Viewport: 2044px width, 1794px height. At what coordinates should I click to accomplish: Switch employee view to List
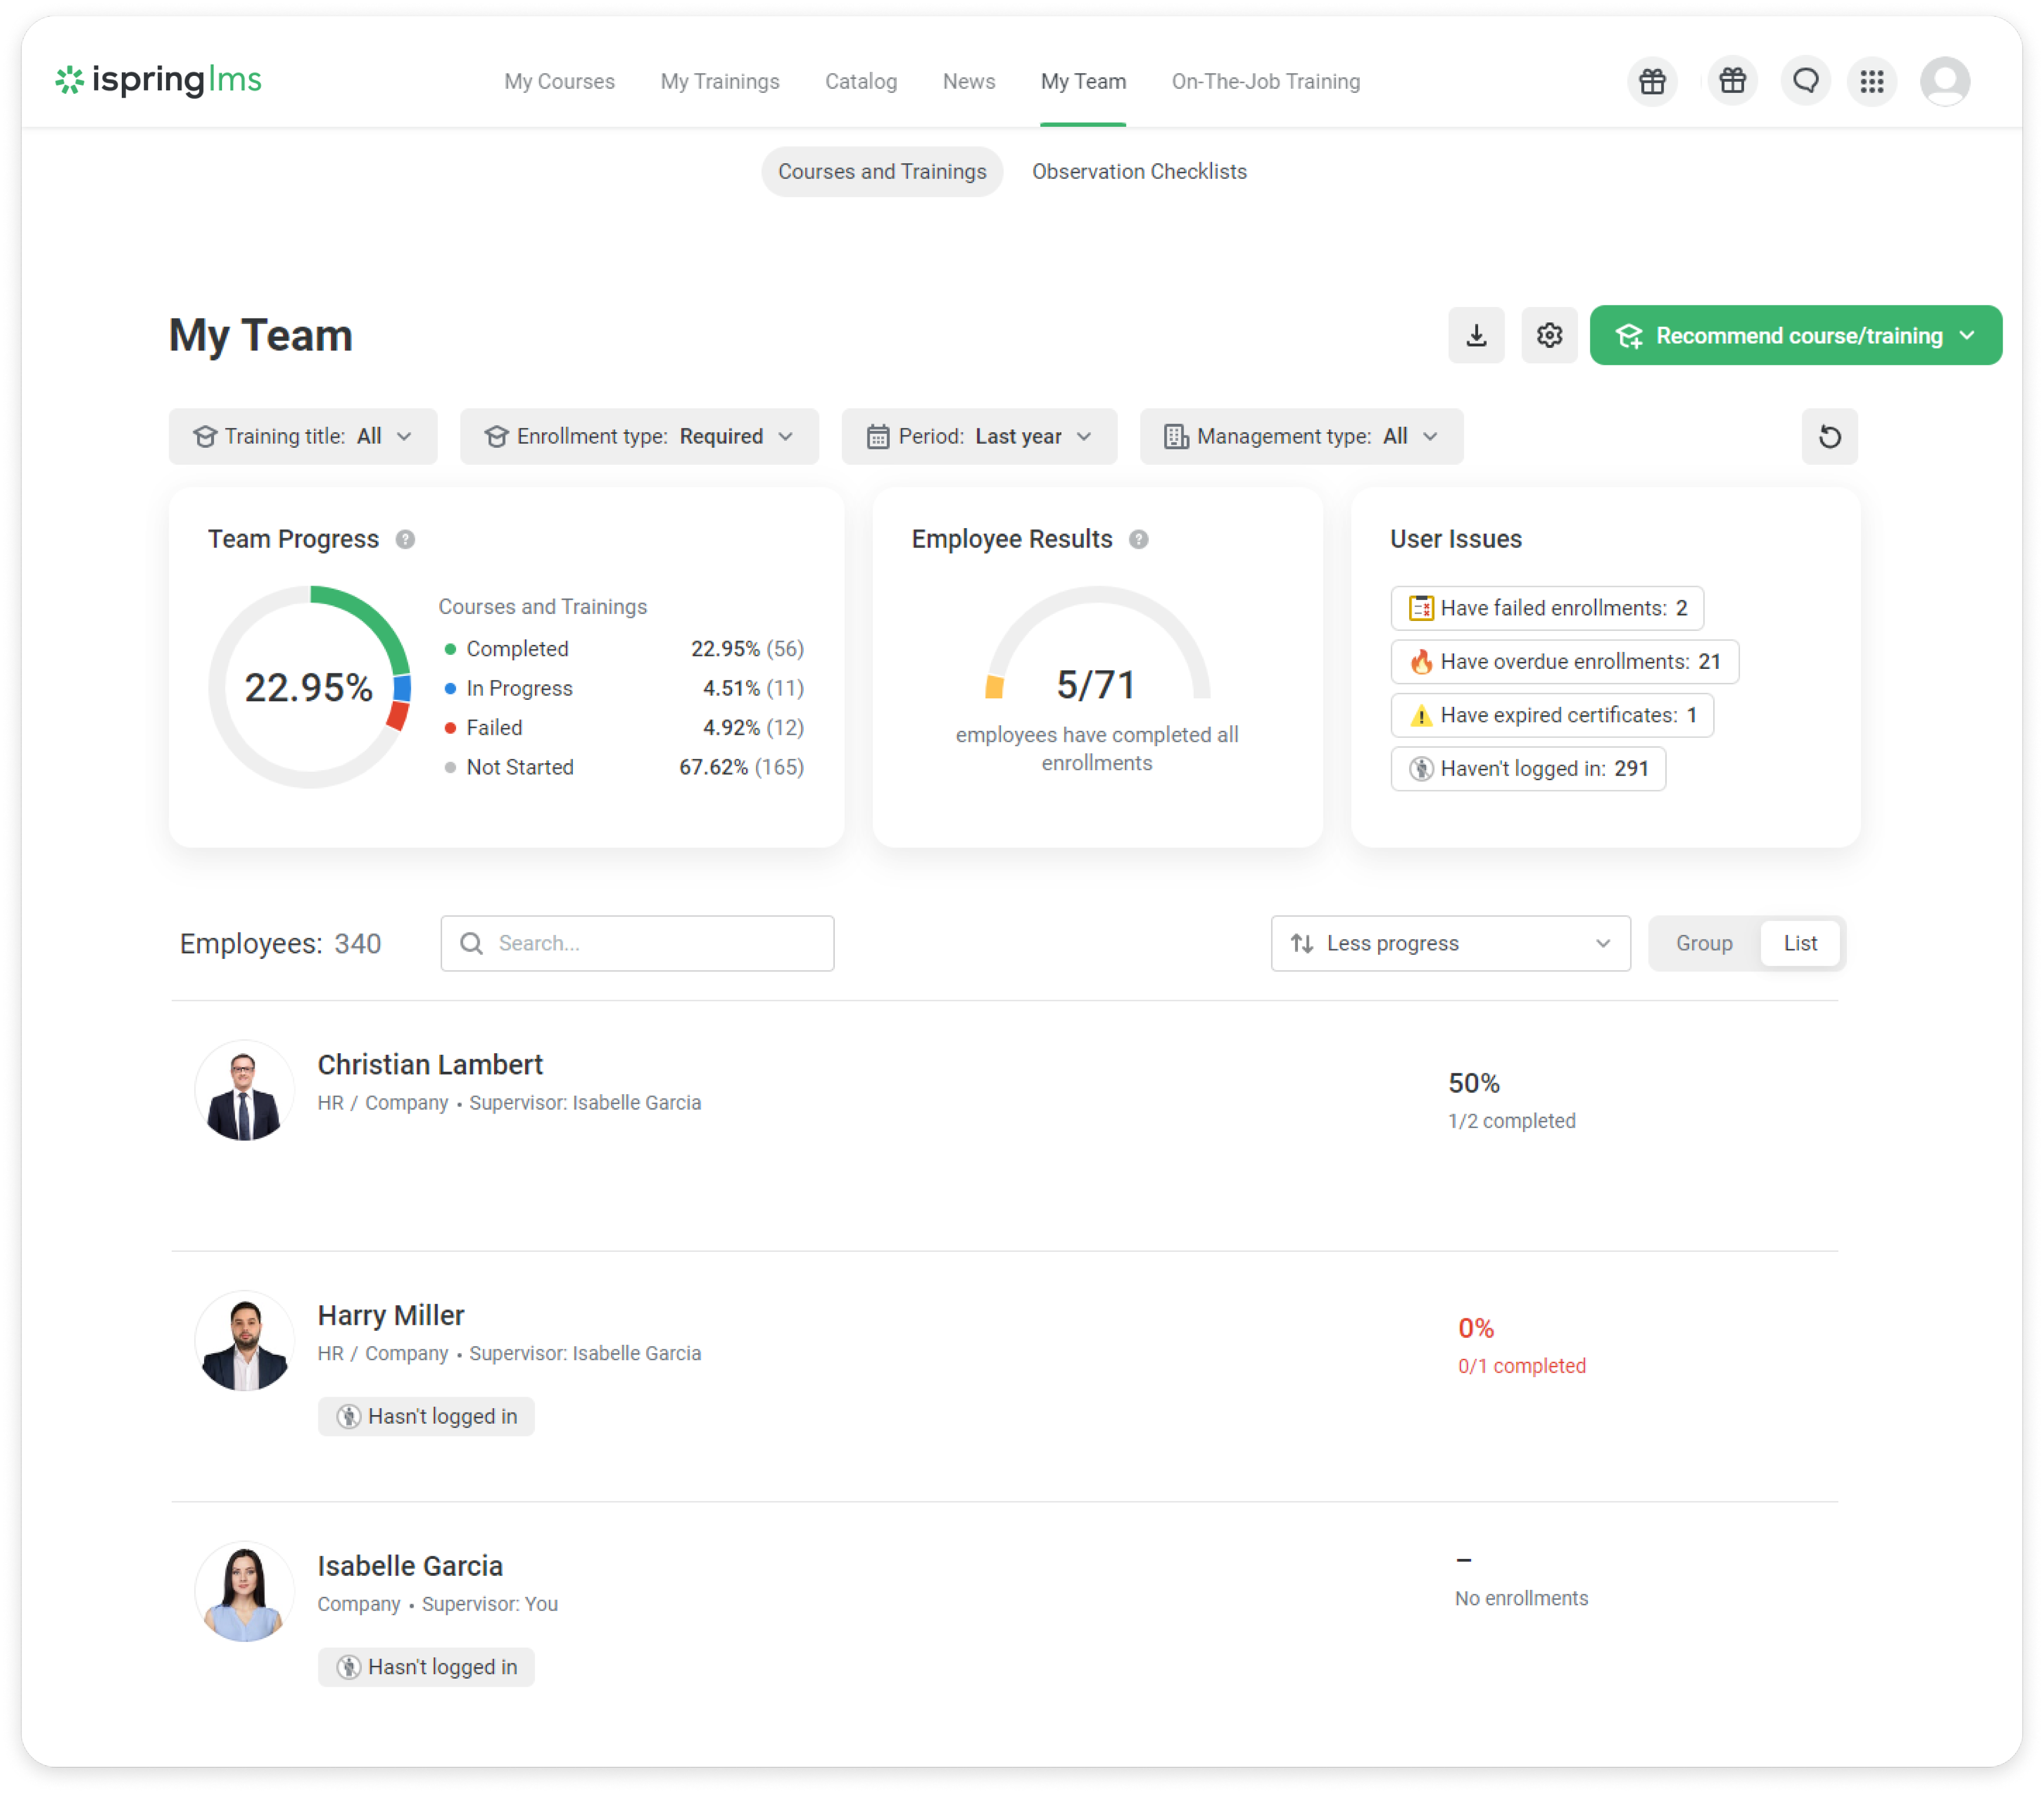pyautogui.click(x=1800, y=942)
